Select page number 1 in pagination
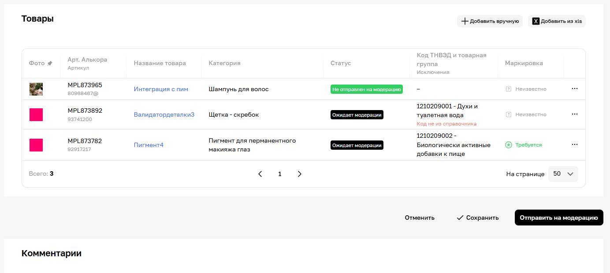The height and width of the screenshot is (273, 610). click(x=279, y=174)
